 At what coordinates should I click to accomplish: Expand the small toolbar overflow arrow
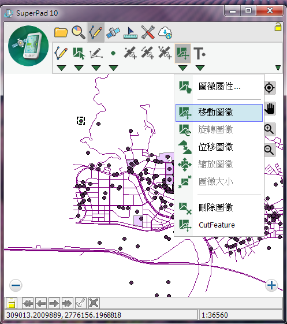pyautogui.click(x=278, y=68)
